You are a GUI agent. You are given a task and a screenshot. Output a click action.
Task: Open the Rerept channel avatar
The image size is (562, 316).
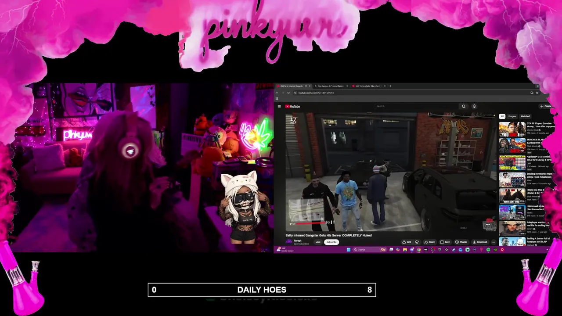click(288, 241)
